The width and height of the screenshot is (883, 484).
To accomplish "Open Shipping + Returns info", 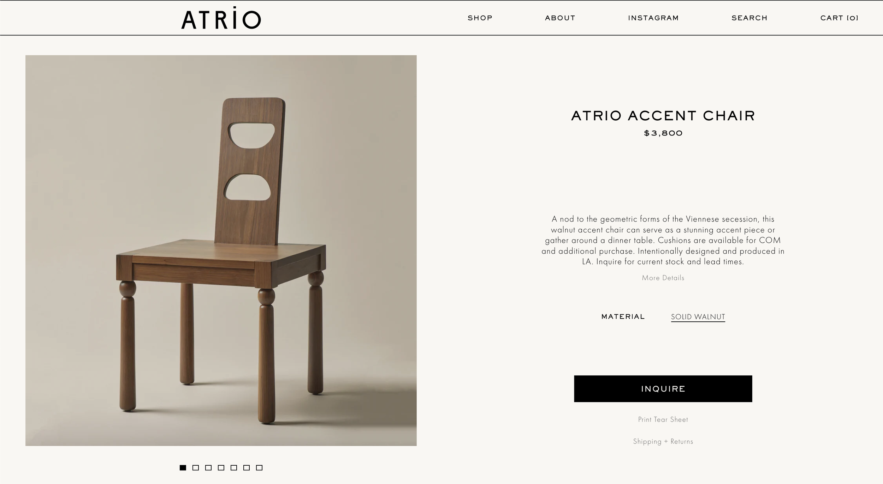I will coord(663,441).
